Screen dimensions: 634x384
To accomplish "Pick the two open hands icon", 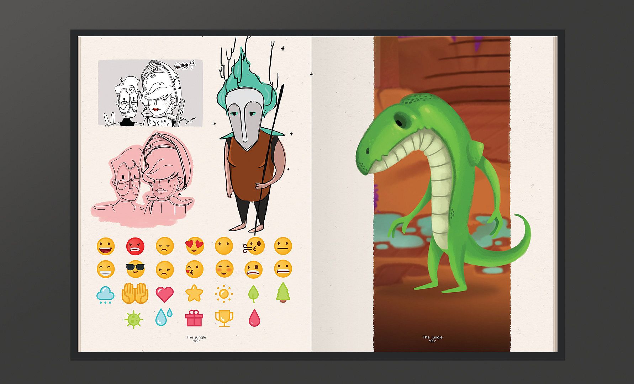I will (x=135, y=293).
